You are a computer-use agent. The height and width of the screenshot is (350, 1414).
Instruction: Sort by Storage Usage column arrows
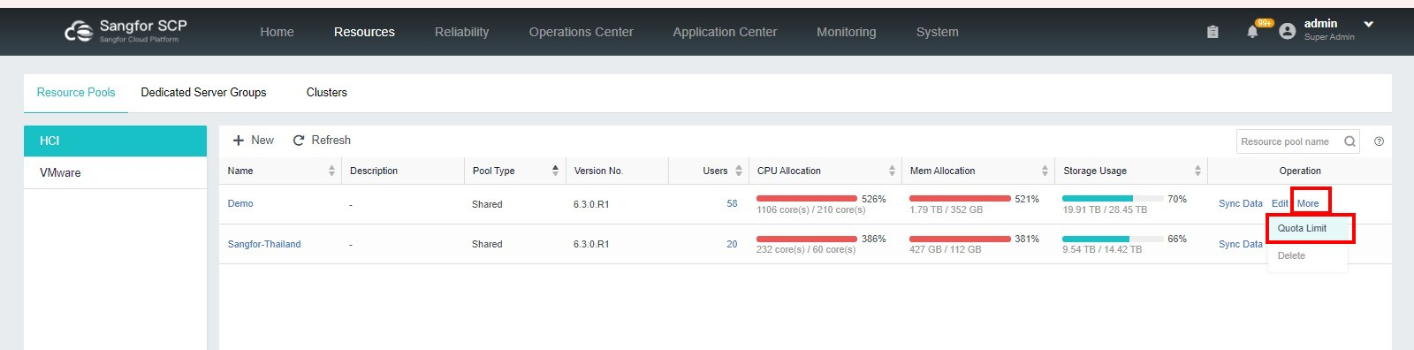pos(1197,171)
